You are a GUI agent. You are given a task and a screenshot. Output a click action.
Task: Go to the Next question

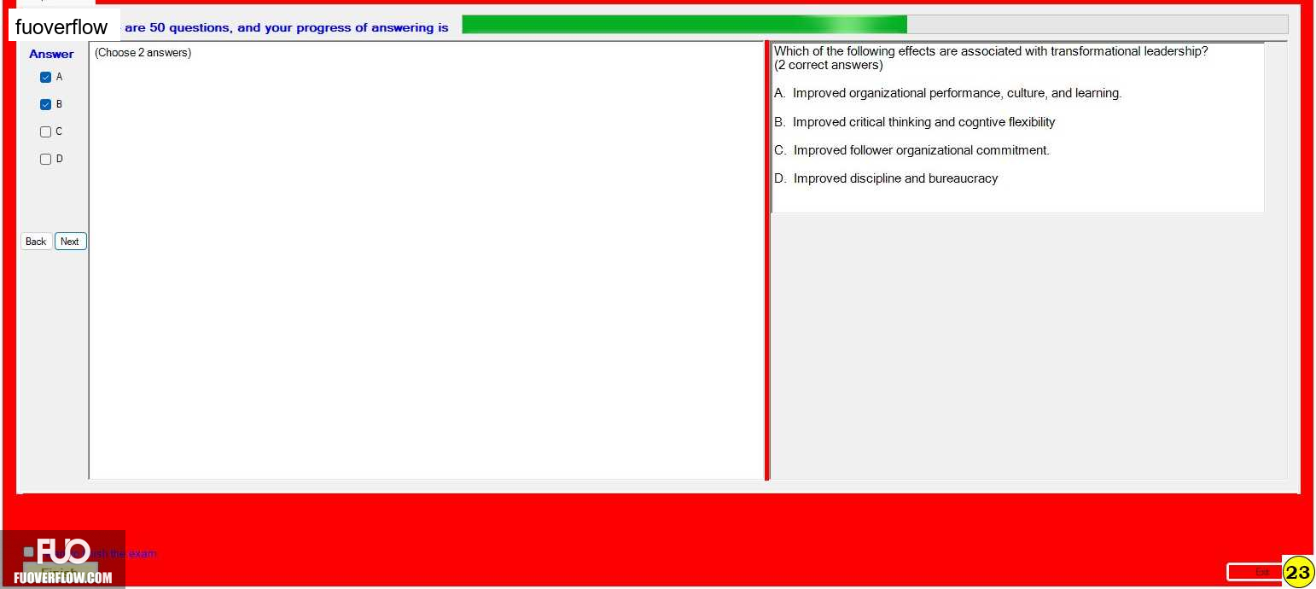coord(70,242)
